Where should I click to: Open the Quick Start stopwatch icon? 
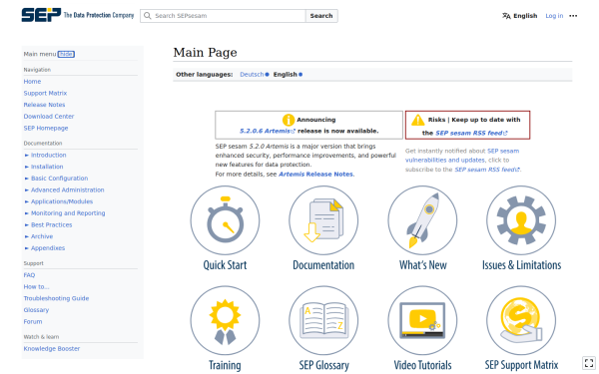pyautogui.click(x=225, y=220)
